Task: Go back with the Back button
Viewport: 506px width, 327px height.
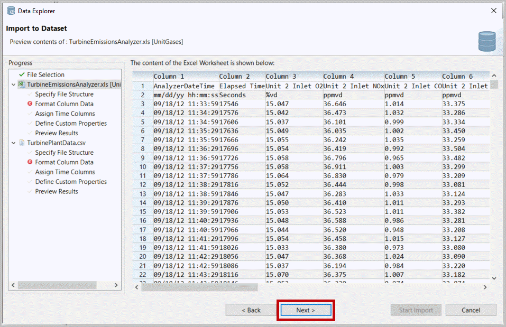Action: pyautogui.click(x=251, y=310)
